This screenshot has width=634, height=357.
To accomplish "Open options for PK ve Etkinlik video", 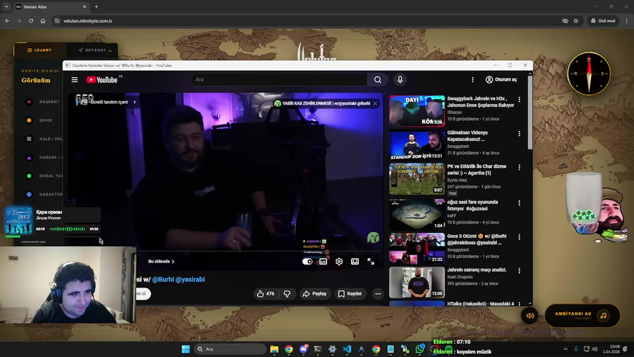I will click(519, 168).
